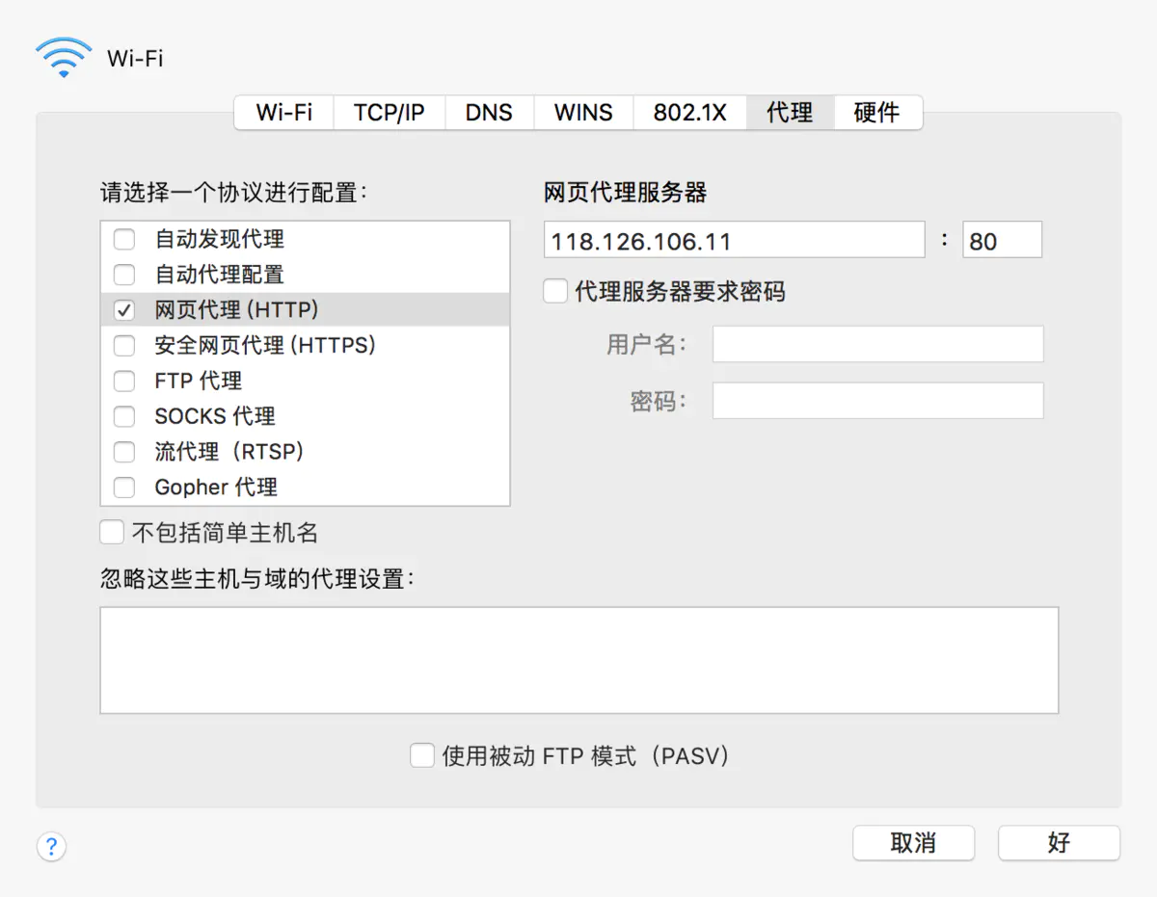The height and width of the screenshot is (897, 1157).
Task: Uncheck the 网页代理 (HTTP) checkbox
Action: pos(124,310)
